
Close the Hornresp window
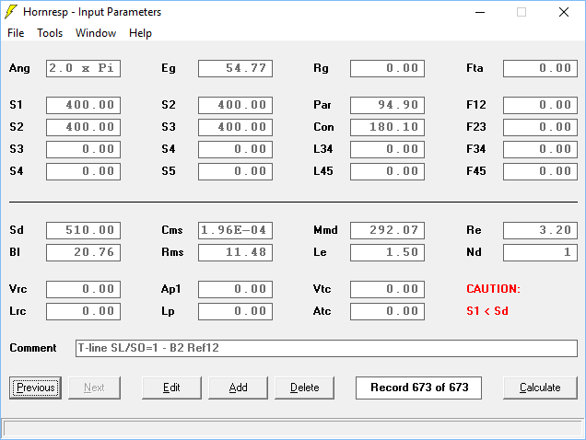click(564, 12)
